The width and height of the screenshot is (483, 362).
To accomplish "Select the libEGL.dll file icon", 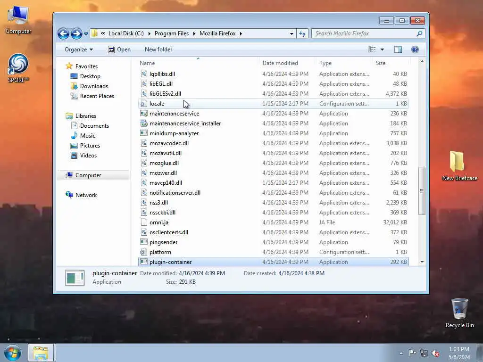I will pyautogui.click(x=143, y=84).
